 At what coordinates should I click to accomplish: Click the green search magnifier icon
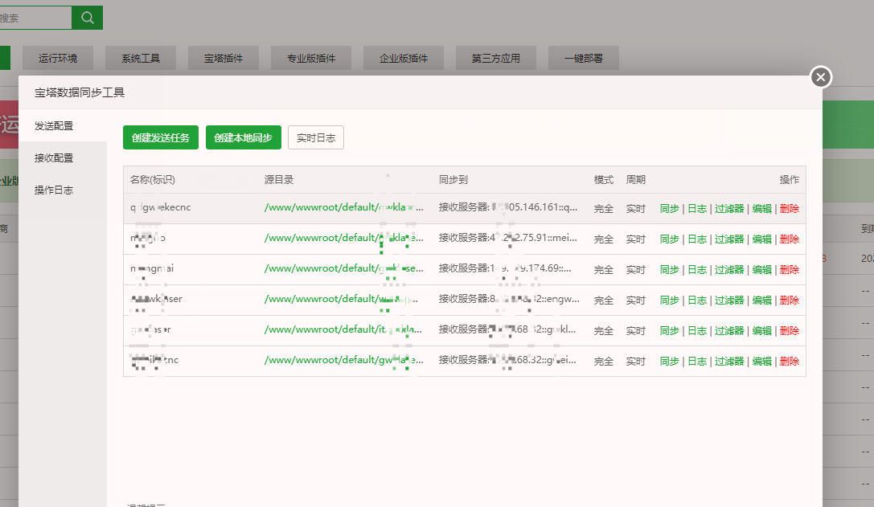click(87, 18)
